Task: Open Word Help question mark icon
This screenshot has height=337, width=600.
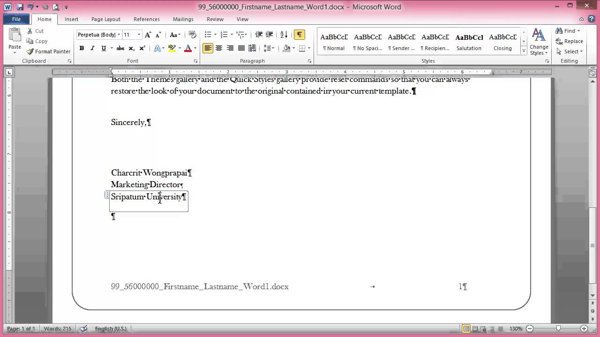Action: [592, 19]
